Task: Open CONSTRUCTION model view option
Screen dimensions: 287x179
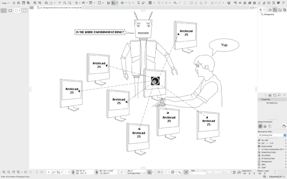Action: [272, 152]
